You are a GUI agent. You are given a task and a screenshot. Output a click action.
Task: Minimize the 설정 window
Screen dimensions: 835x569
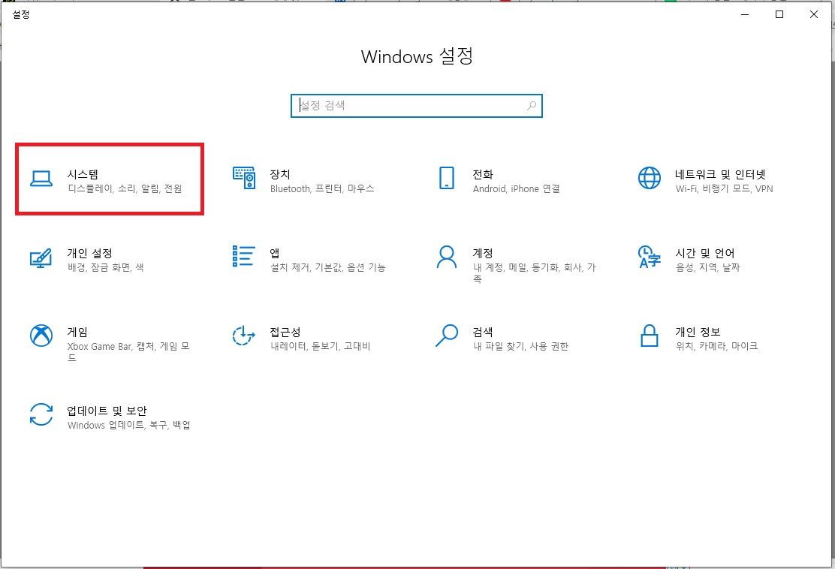[x=745, y=14]
